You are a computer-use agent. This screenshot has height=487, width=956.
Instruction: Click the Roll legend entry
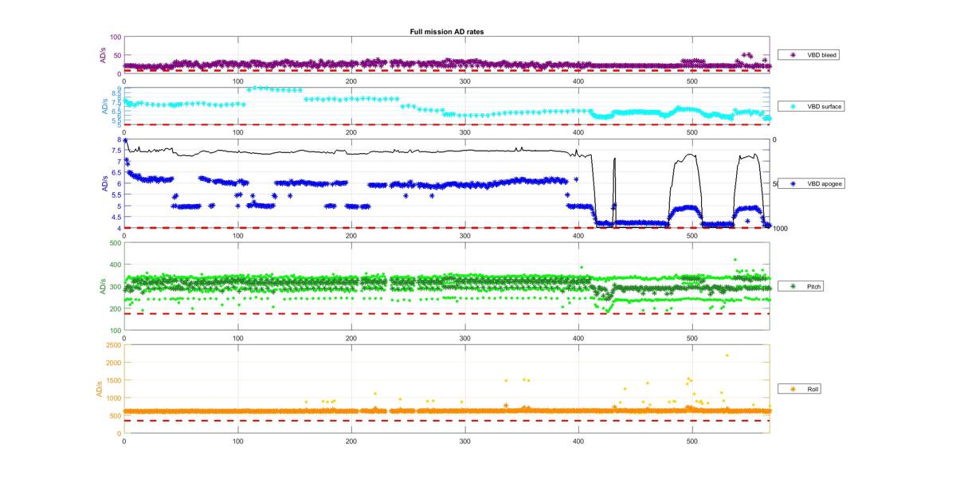[800, 389]
